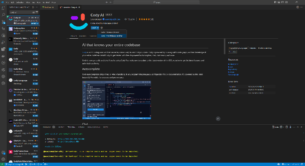
Task: Go forward with the navigation arrow
Action: pyautogui.click(x=110, y=2)
